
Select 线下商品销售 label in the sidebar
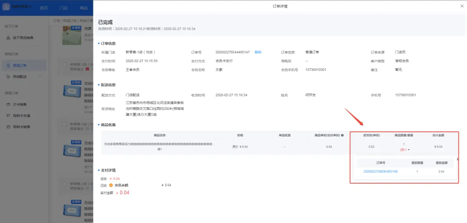(x=23, y=38)
